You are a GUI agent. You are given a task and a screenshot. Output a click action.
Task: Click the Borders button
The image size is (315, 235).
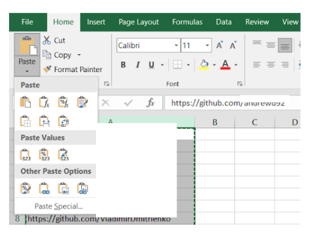point(178,64)
